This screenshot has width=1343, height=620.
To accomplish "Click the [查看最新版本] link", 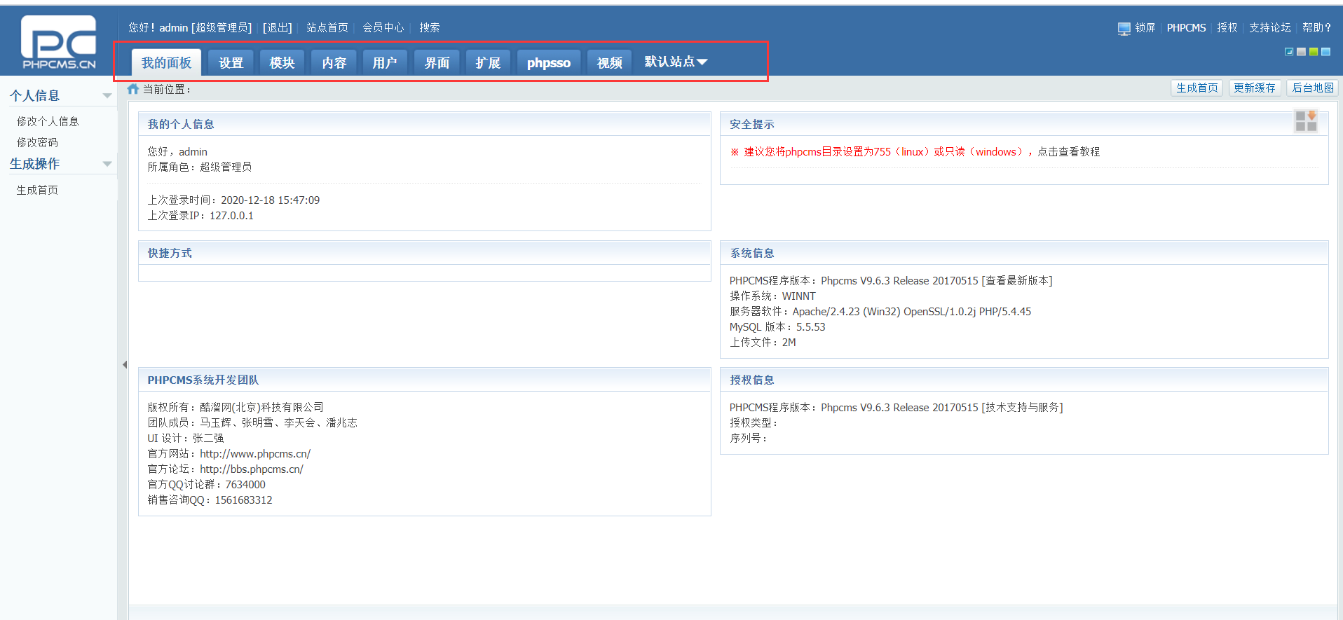I will 1017,280.
